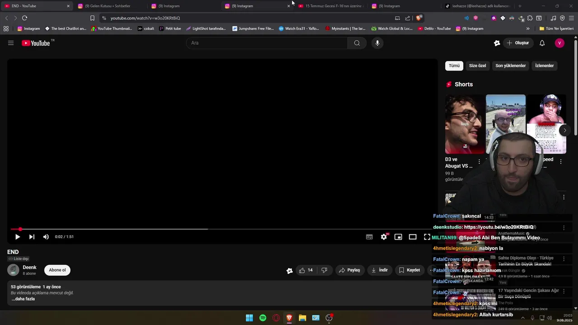Click the Deenk channel avatar
Image resolution: width=578 pixels, height=325 pixels.
point(13,270)
